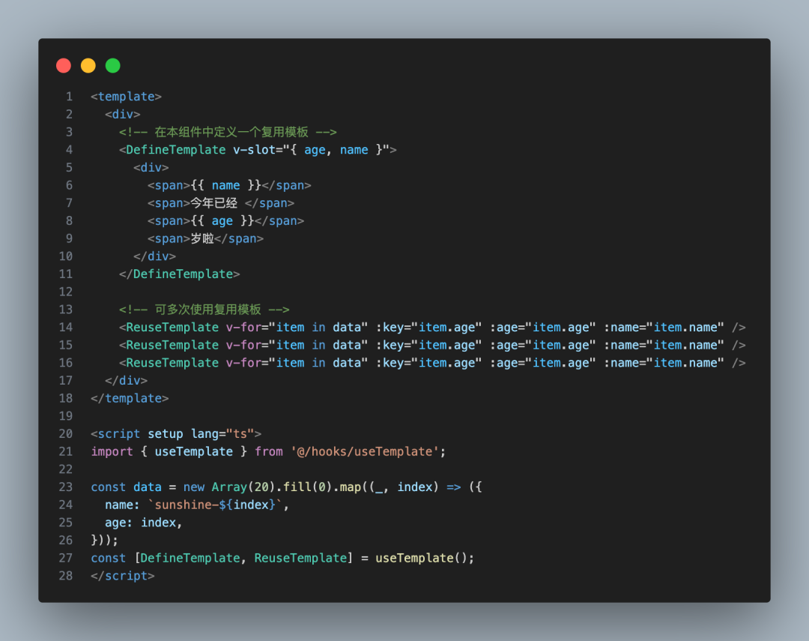Click the ReuseTemplate tag on line 16
The width and height of the screenshot is (809, 641).
172,363
